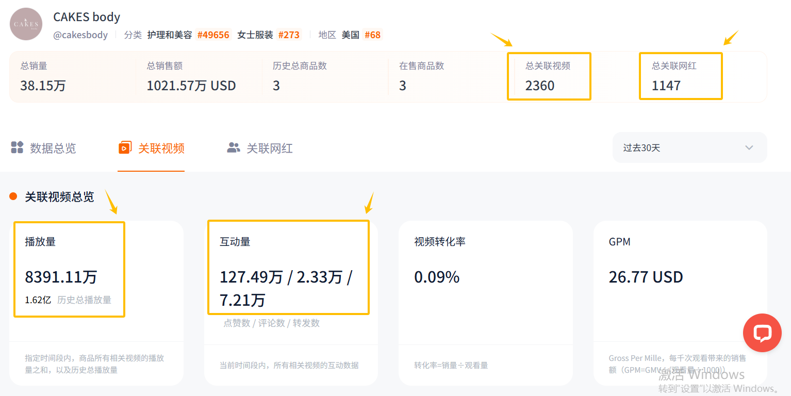Viewport: 791px width, 396px height.
Task: Expand the date range chevron arrow
Action: pos(749,148)
